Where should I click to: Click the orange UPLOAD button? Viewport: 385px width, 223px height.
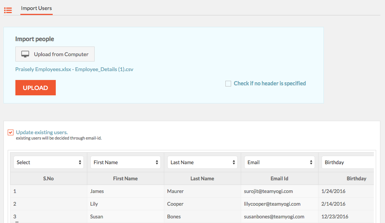[x=35, y=88]
